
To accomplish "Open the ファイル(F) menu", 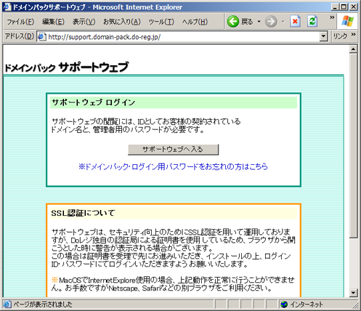I will tap(21, 22).
